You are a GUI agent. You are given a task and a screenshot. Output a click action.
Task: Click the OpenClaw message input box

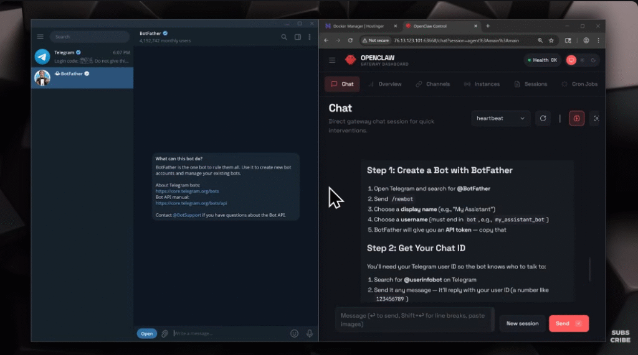tap(414, 320)
